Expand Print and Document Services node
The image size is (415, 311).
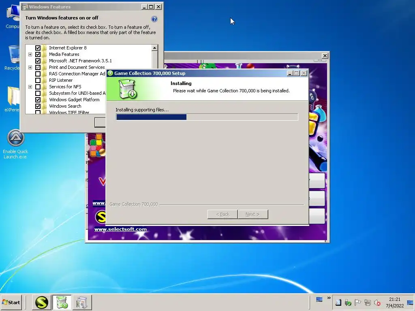tap(30, 68)
